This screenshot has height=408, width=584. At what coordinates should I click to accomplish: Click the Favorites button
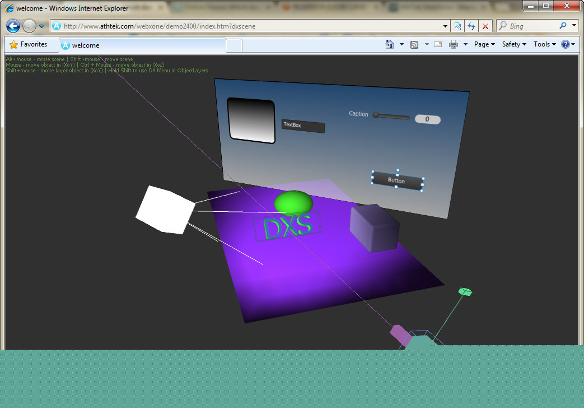(29, 44)
